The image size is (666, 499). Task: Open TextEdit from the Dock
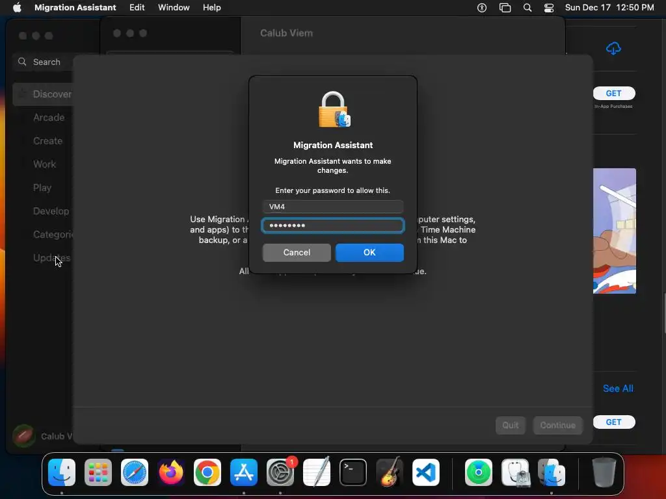pos(317,472)
